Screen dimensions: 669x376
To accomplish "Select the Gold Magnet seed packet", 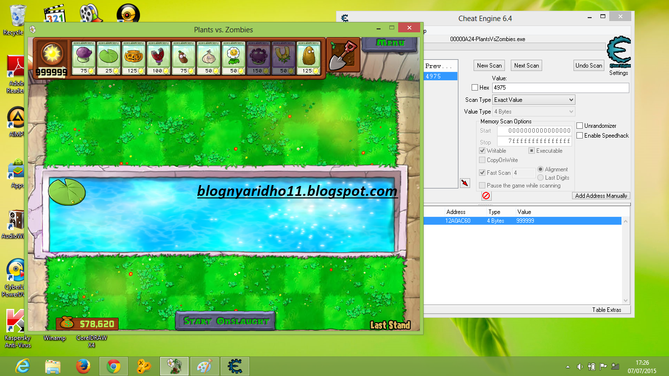I will pos(284,58).
